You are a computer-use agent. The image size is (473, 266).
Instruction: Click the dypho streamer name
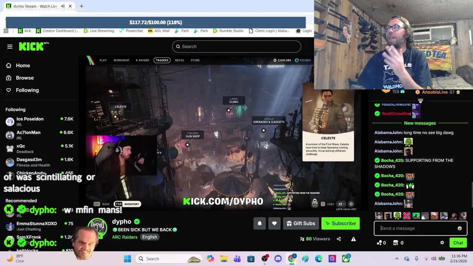pyautogui.click(x=122, y=221)
